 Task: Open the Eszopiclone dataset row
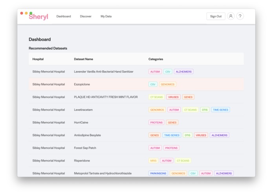(x=136, y=84)
